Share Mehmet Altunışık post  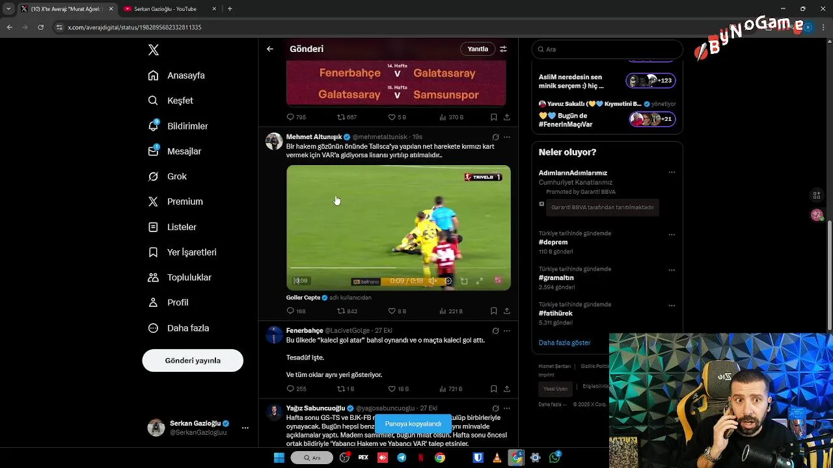point(507,311)
